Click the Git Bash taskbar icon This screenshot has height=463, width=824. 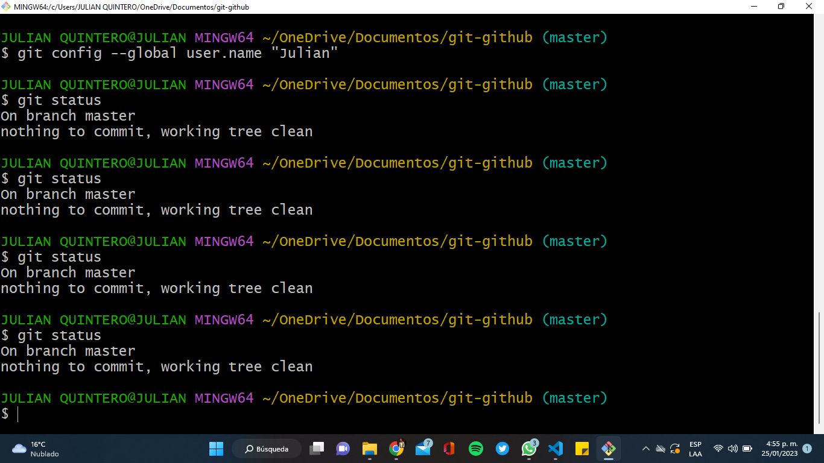coord(609,449)
